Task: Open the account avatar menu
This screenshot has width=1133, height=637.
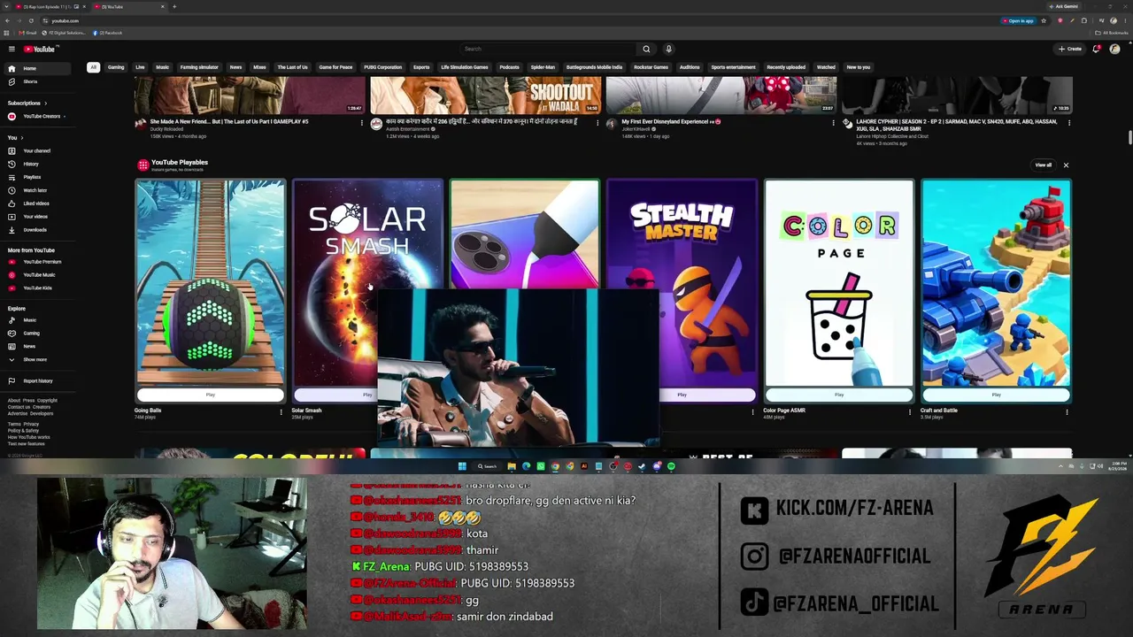Action: click(1114, 49)
